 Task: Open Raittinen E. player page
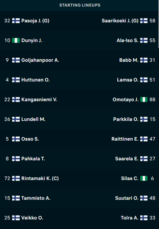click(x=125, y=139)
